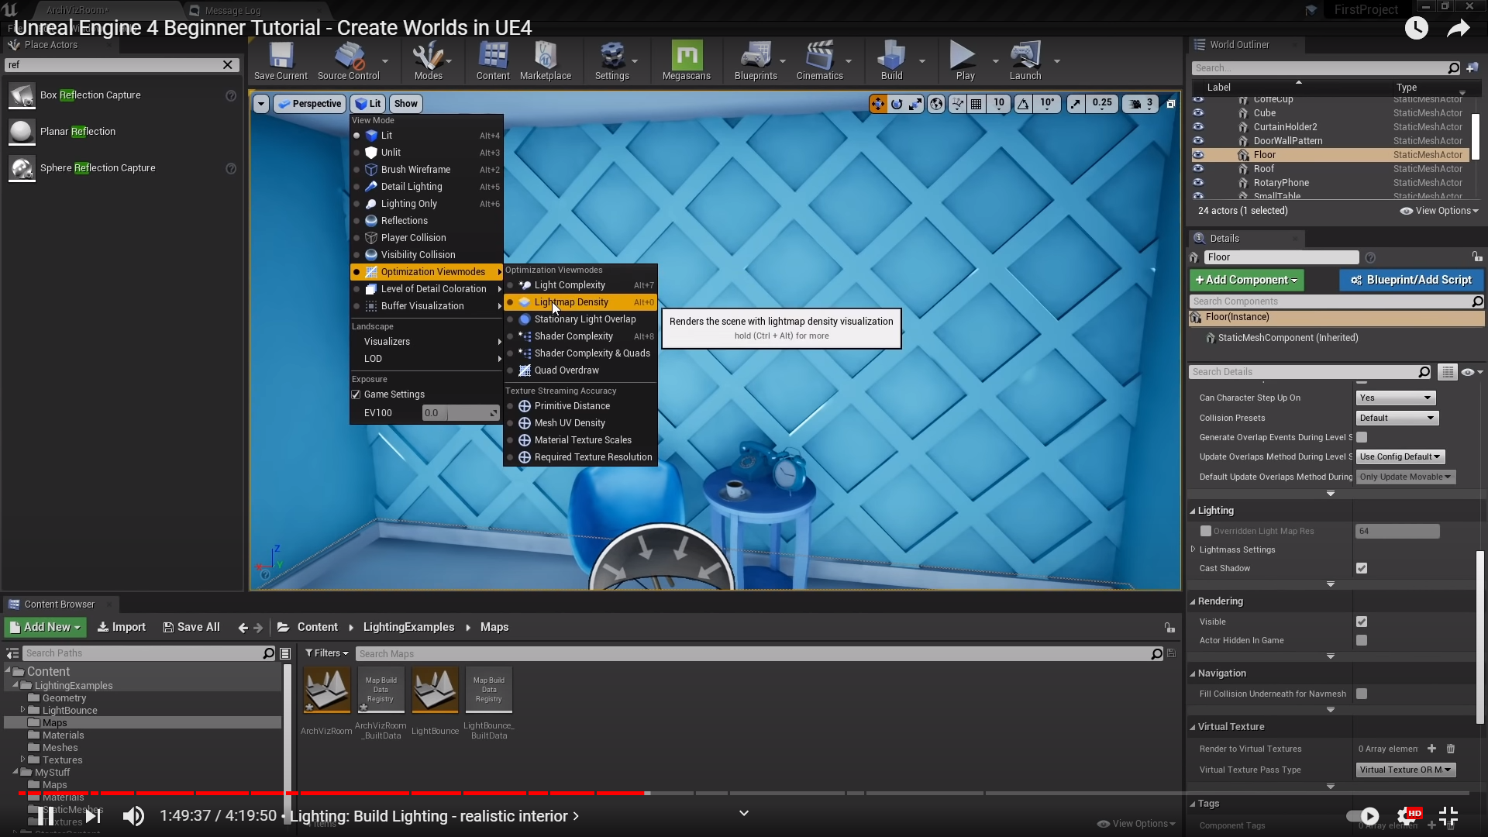The width and height of the screenshot is (1488, 837).
Task: Choose Shader Complexity view mode
Action: point(573,336)
